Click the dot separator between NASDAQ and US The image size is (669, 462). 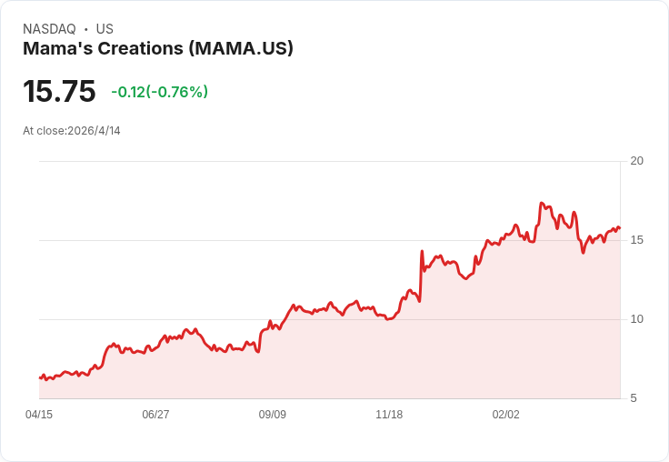(86, 29)
